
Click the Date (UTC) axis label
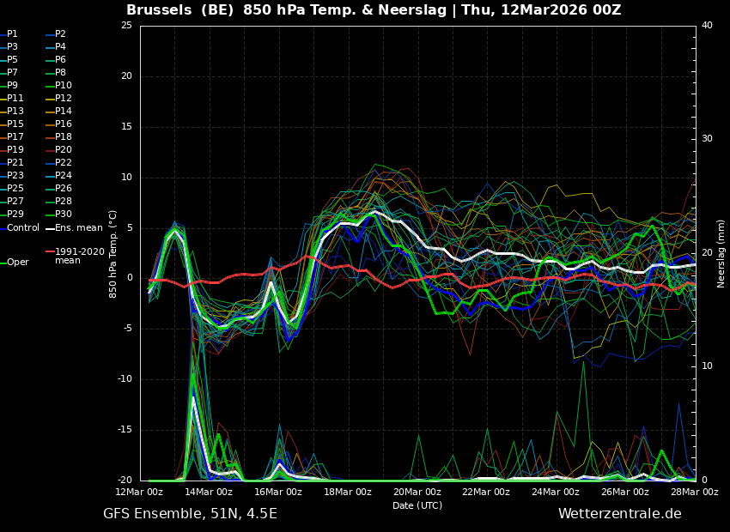coord(417,505)
